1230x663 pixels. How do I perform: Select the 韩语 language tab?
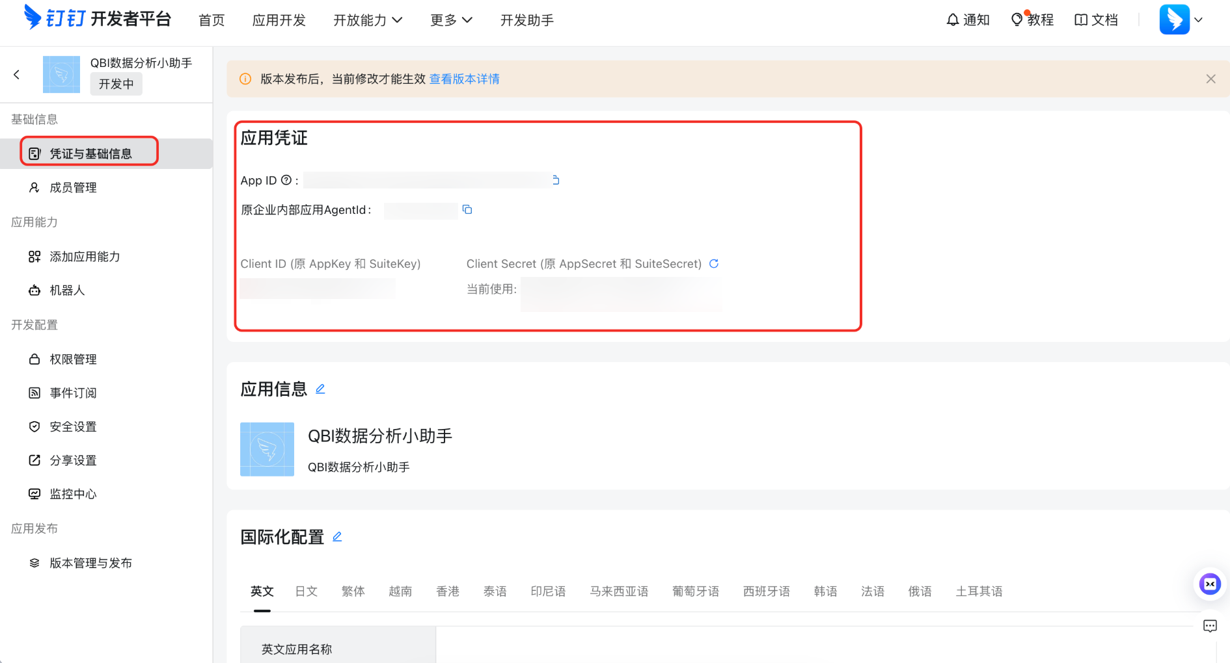[x=826, y=591]
